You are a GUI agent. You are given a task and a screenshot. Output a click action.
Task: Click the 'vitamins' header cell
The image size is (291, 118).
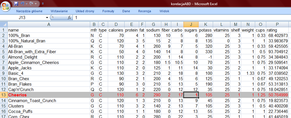point(222,30)
